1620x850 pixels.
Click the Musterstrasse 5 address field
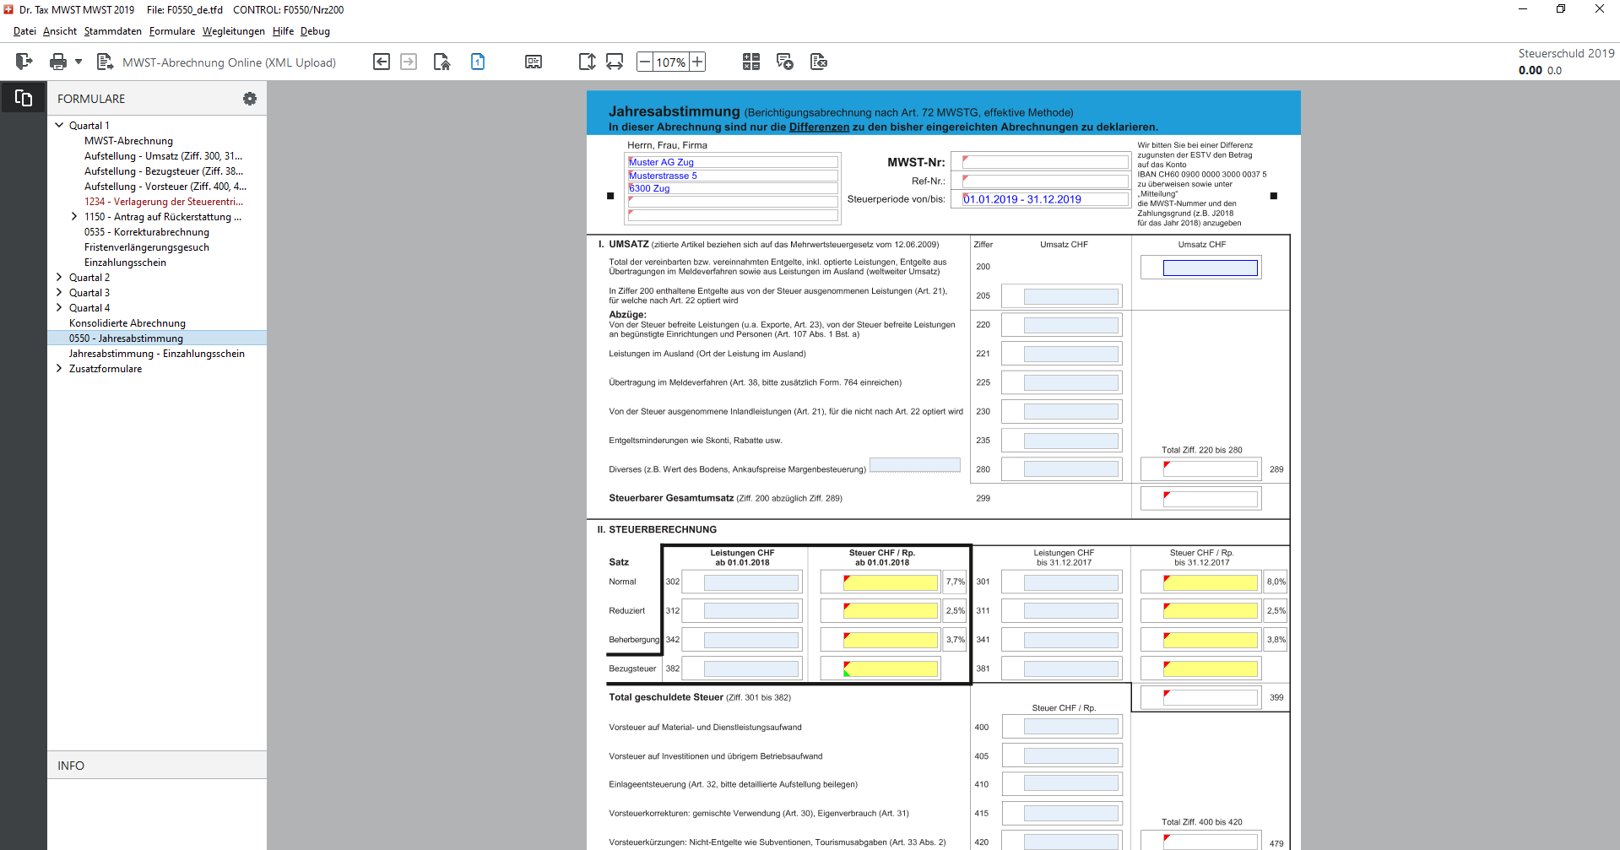pyautogui.click(x=732, y=176)
